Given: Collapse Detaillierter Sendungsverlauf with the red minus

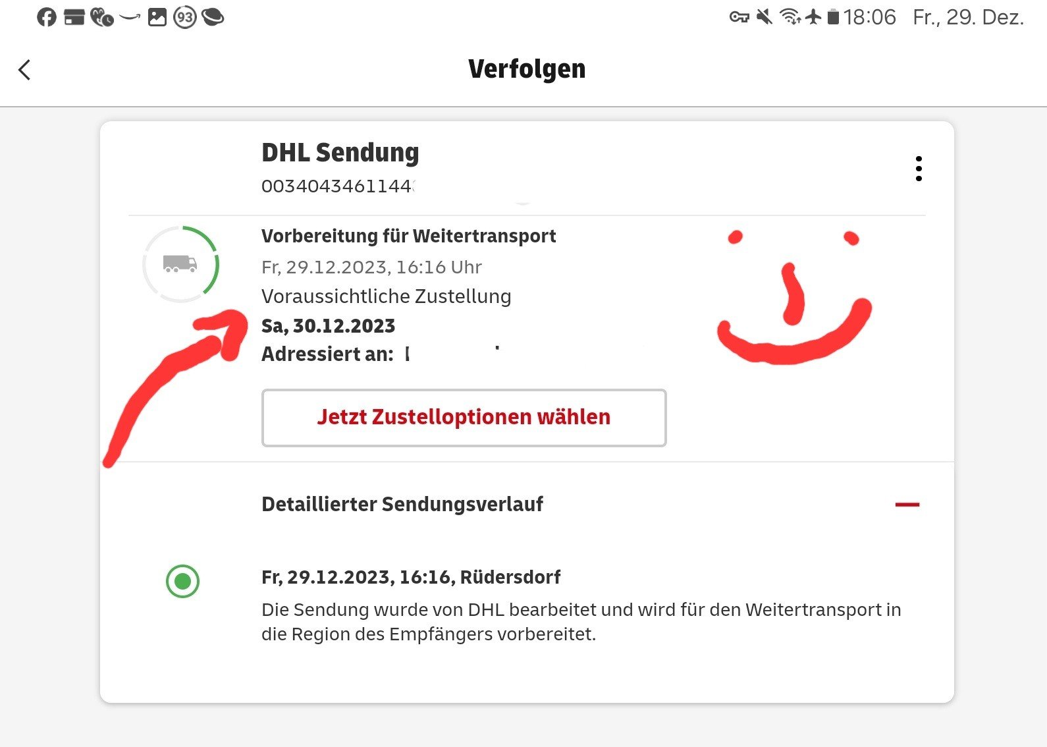Looking at the screenshot, I should pyautogui.click(x=907, y=505).
